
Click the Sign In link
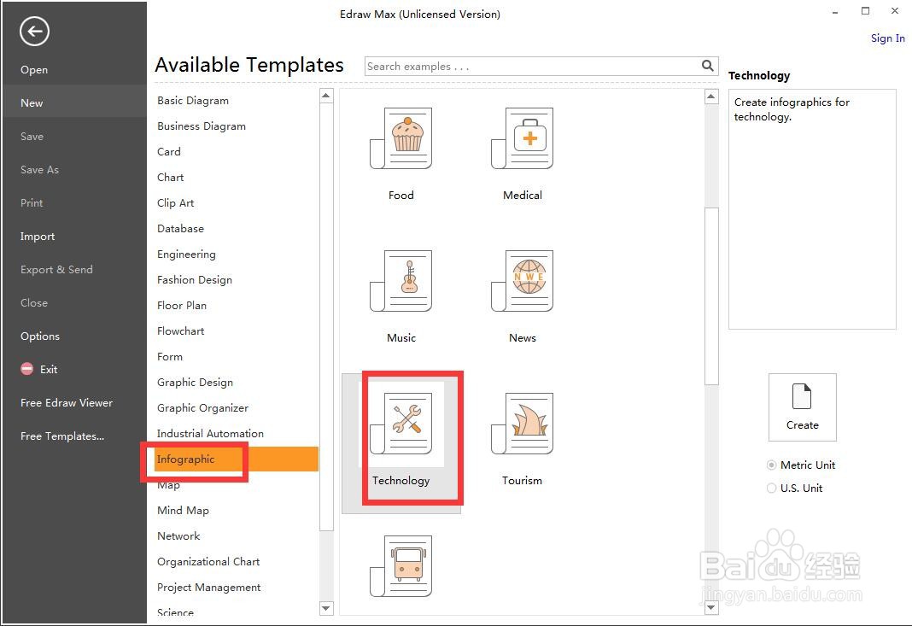[x=887, y=38]
